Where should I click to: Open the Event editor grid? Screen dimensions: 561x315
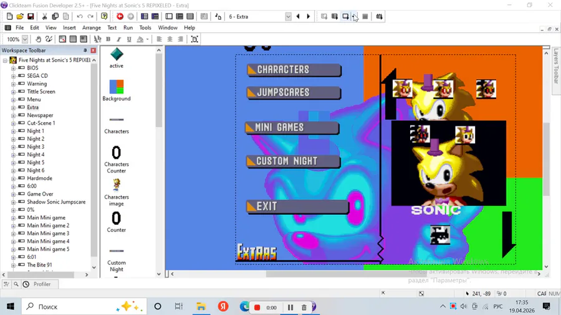[x=180, y=16]
